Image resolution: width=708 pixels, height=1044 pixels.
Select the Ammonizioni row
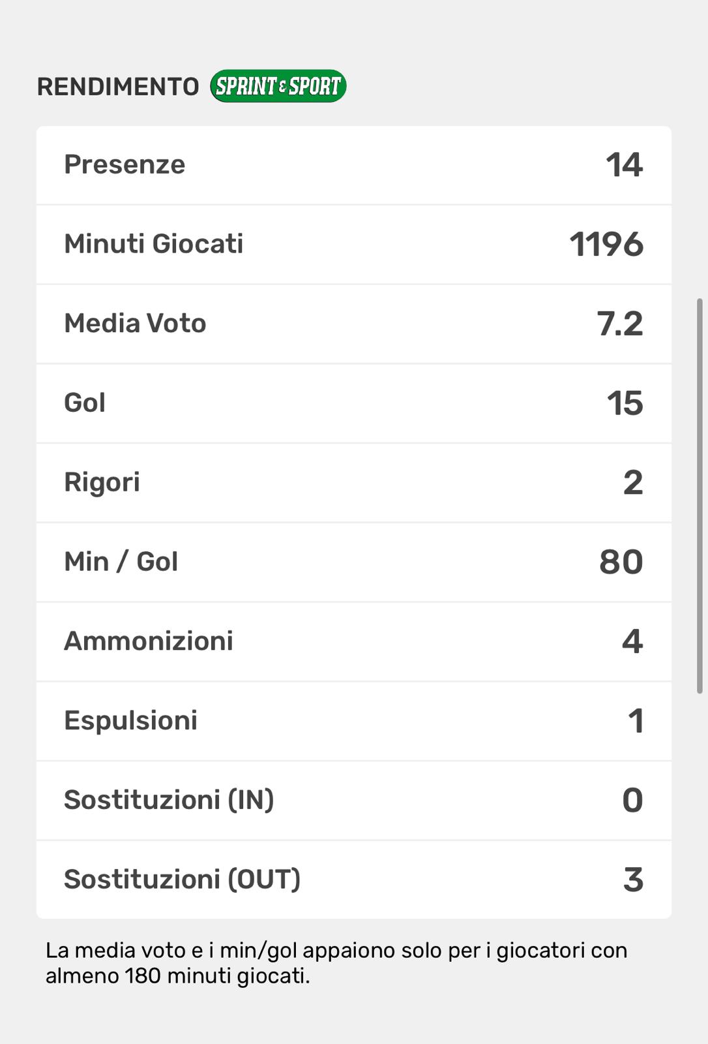click(x=353, y=641)
